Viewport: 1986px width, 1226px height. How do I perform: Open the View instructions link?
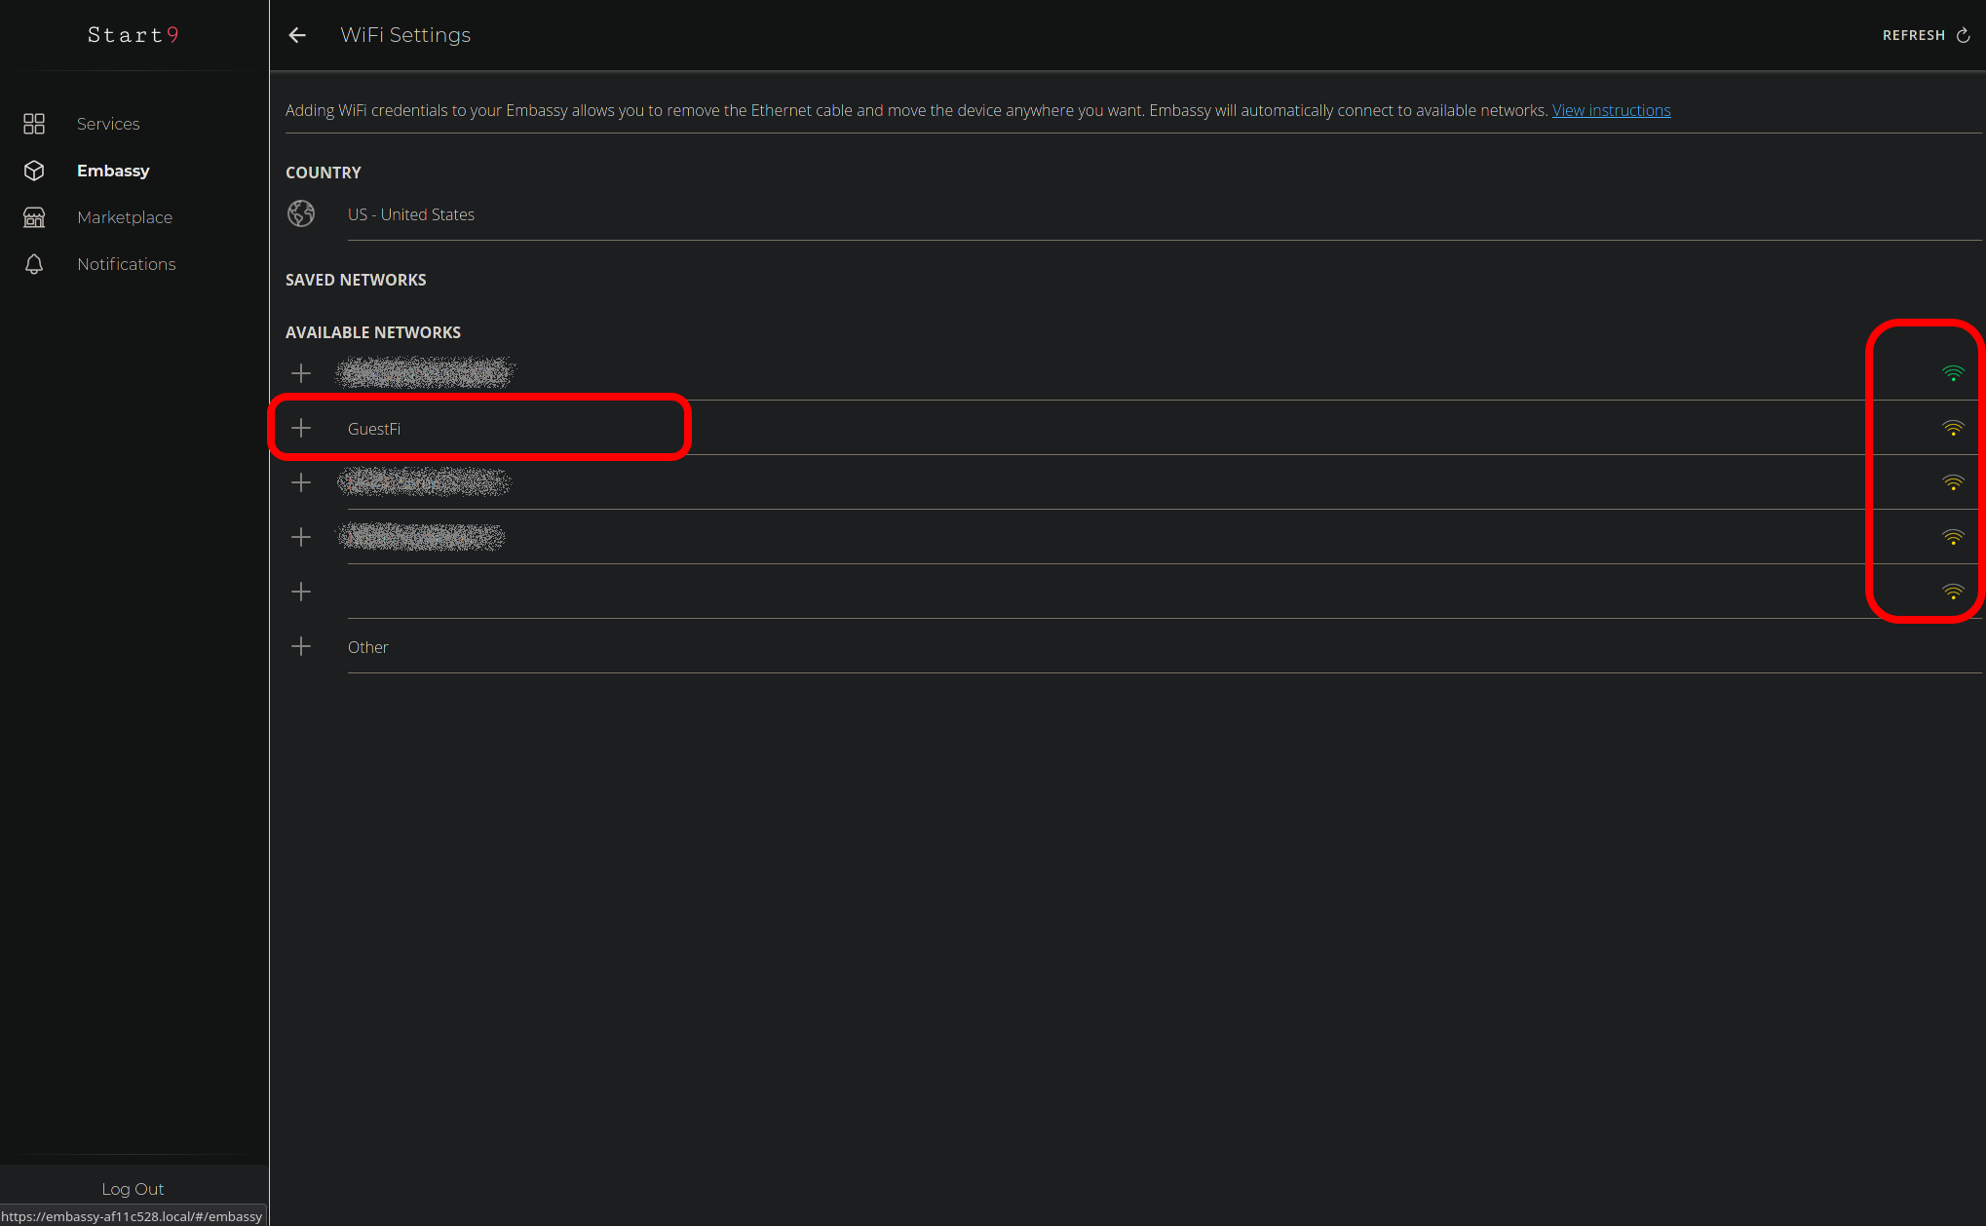[x=1611, y=110]
